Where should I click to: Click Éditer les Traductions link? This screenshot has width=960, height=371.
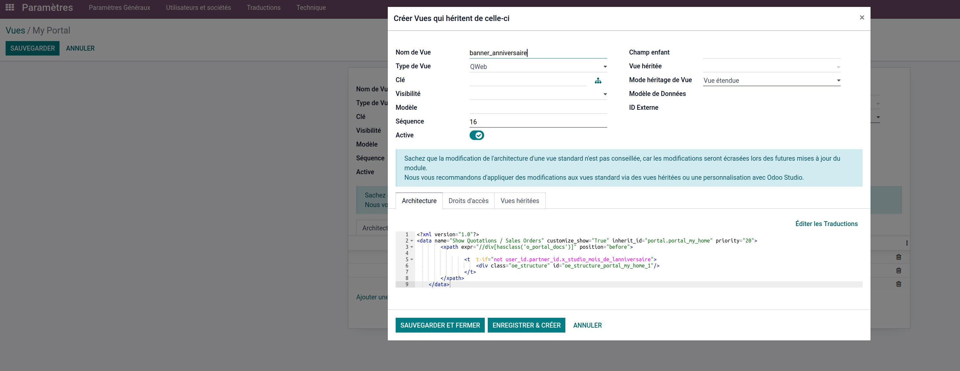point(826,224)
